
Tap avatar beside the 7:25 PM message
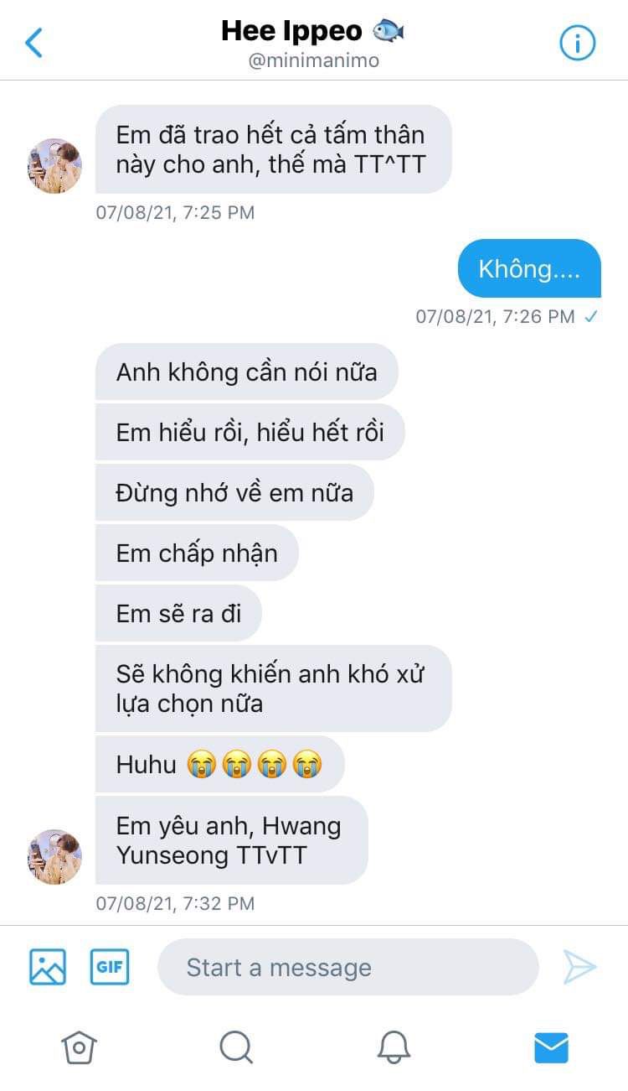(55, 166)
